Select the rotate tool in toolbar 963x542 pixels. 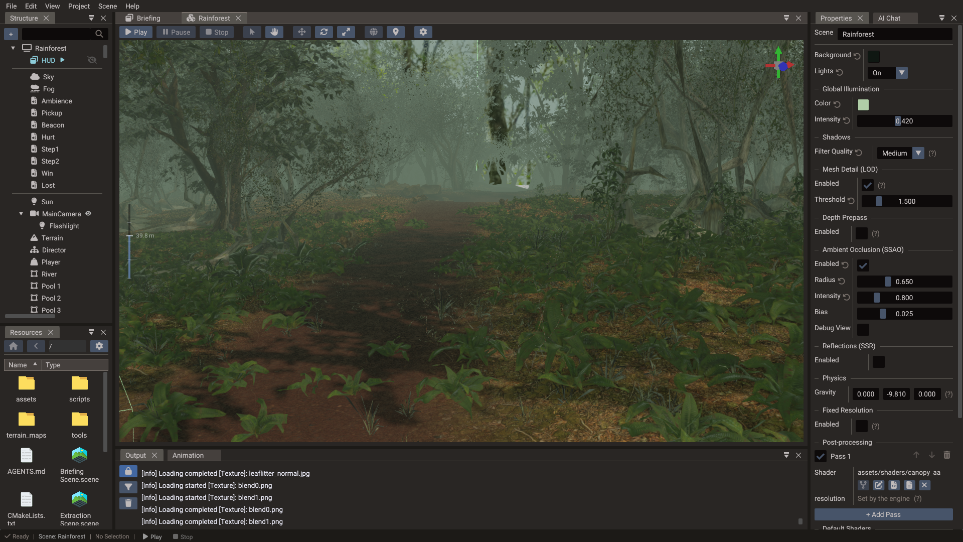[324, 32]
